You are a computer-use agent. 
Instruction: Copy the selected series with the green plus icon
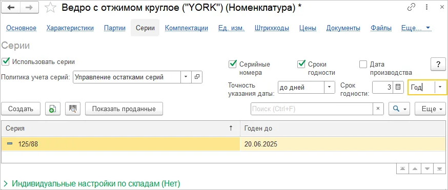[x=53, y=109]
